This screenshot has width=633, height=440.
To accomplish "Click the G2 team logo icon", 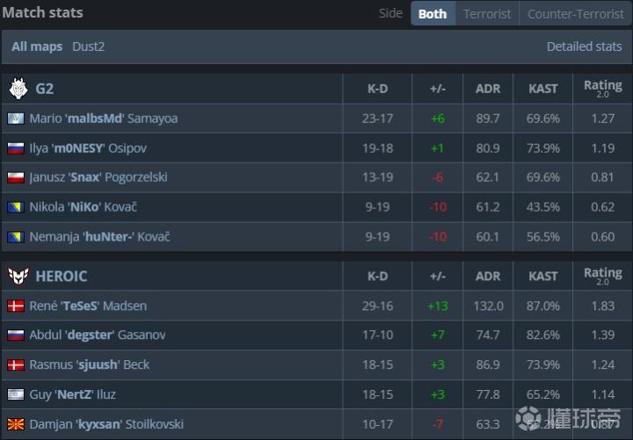I will pyautogui.click(x=18, y=89).
